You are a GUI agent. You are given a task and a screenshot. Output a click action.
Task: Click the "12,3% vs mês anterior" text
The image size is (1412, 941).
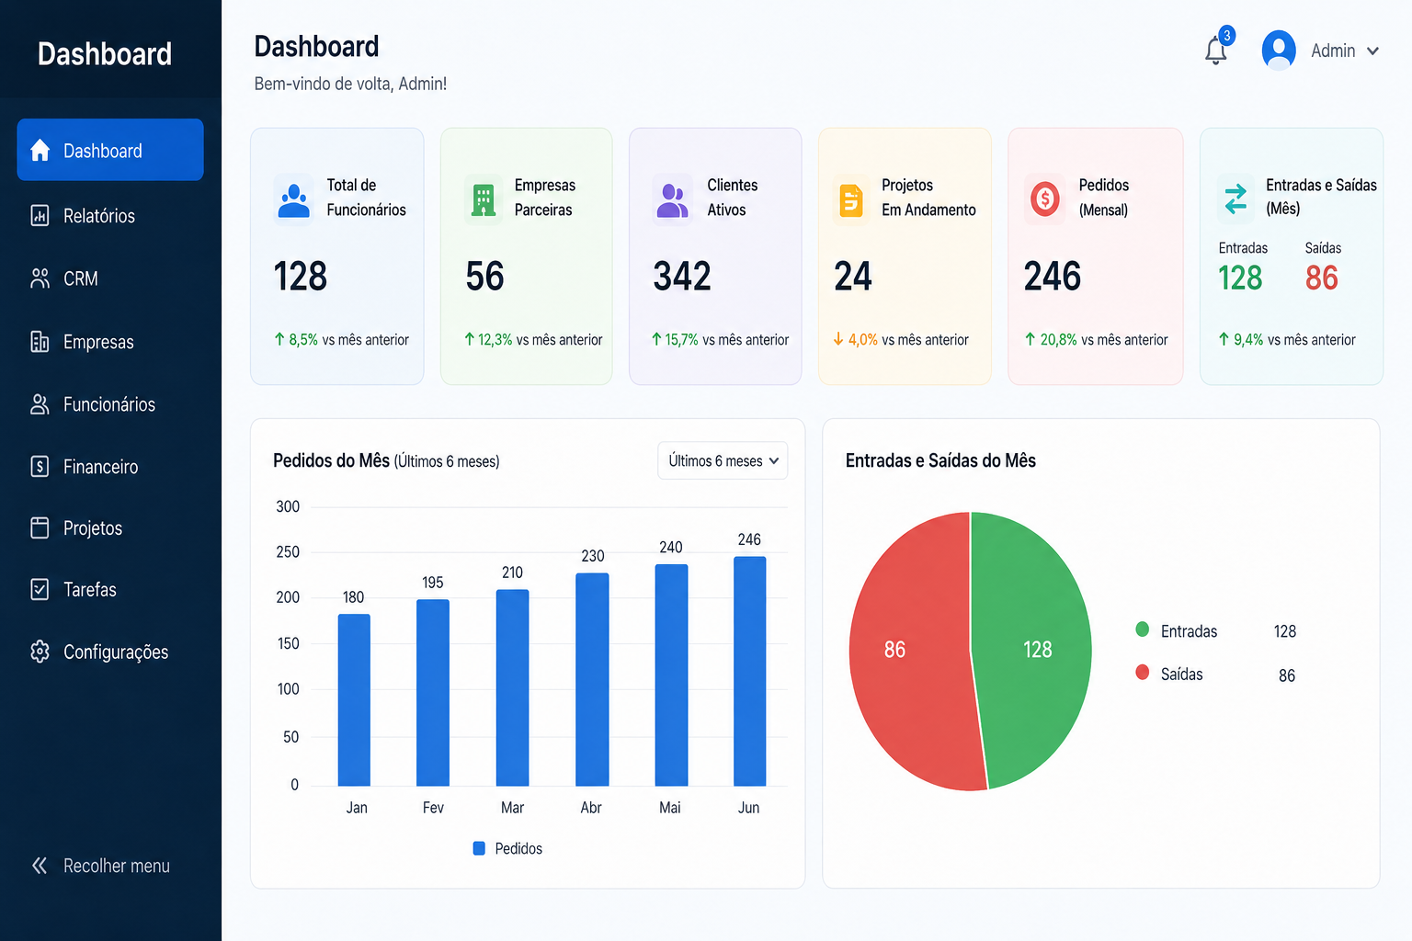(540, 339)
